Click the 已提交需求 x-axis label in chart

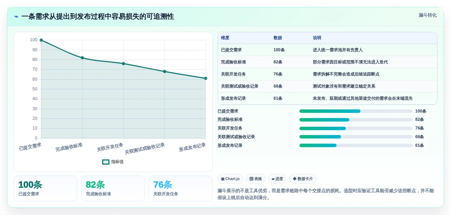click(x=30, y=147)
